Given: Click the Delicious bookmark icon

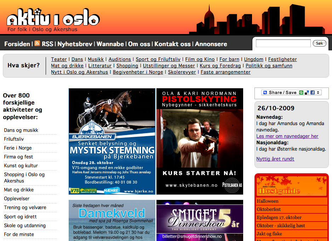Looking at the screenshot, I should click(307, 93).
